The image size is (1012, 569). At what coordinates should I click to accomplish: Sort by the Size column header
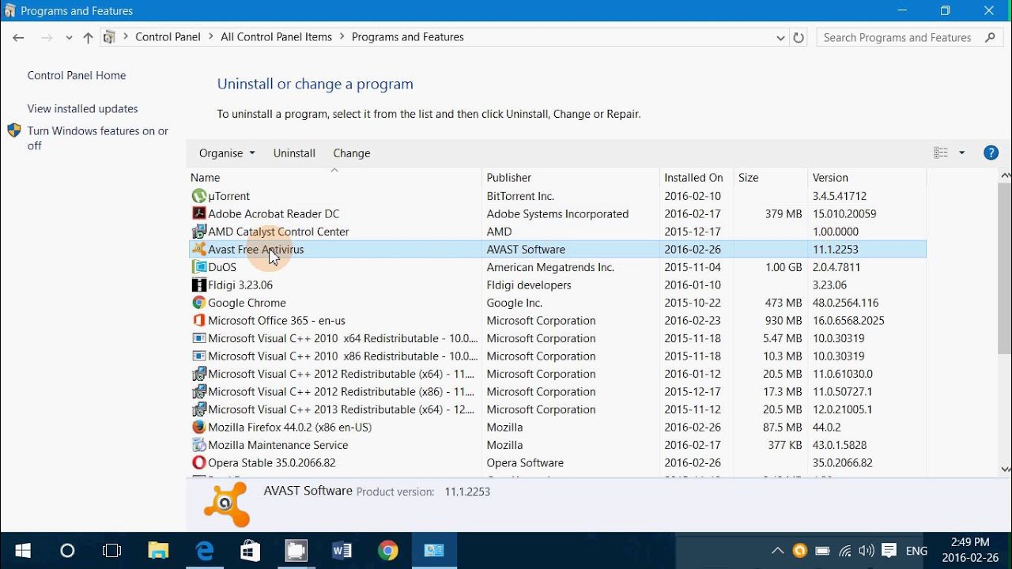771,178
